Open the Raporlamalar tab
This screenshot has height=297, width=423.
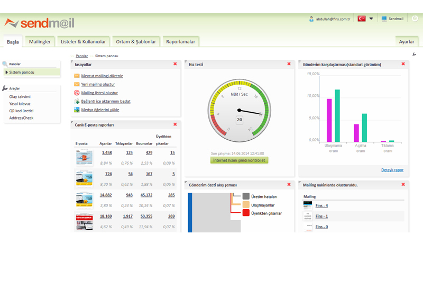pyautogui.click(x=180, y=41)
